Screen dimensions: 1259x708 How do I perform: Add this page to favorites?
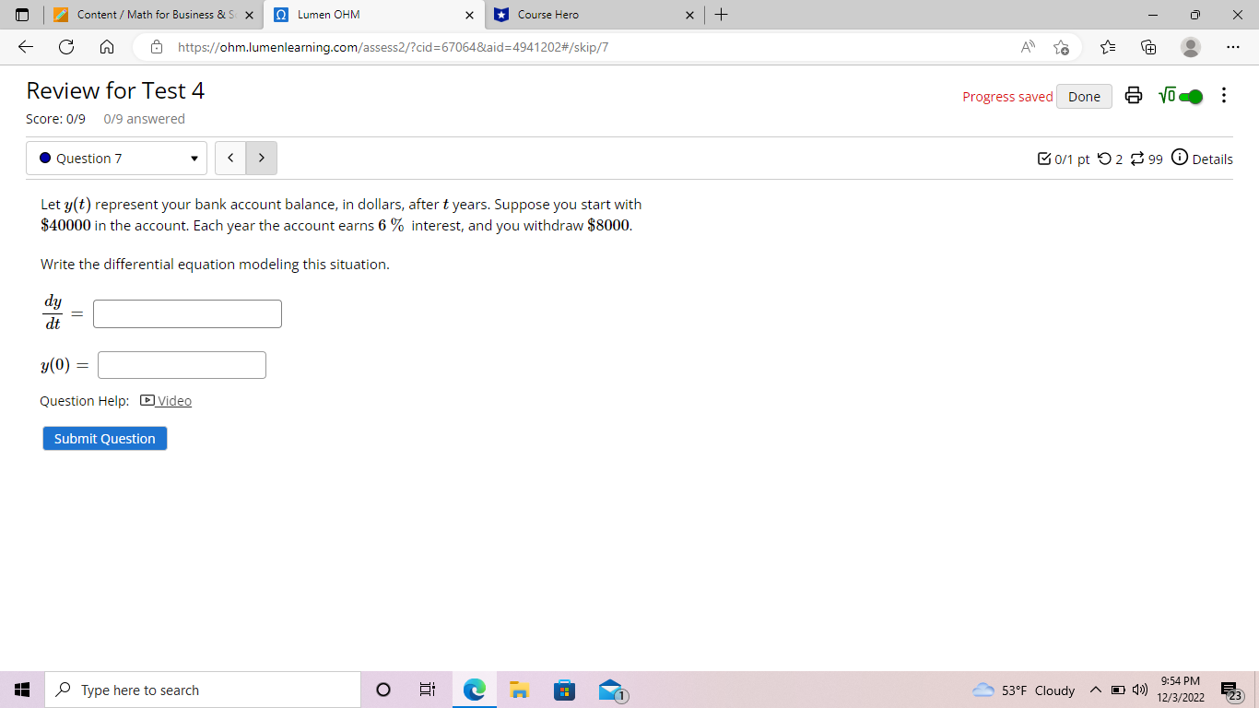1061,47
